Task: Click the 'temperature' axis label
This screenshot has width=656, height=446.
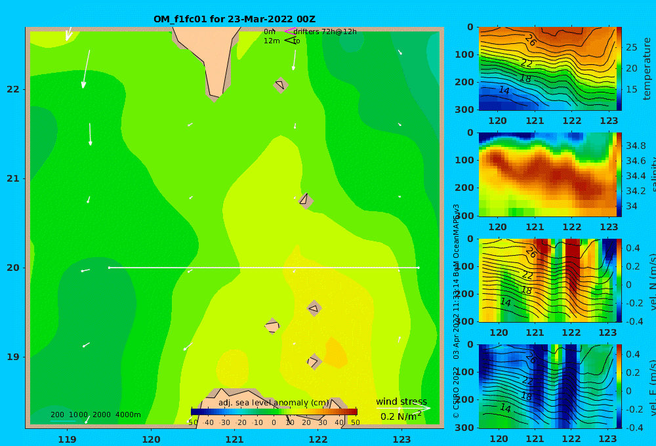Action: coord(647,69)
